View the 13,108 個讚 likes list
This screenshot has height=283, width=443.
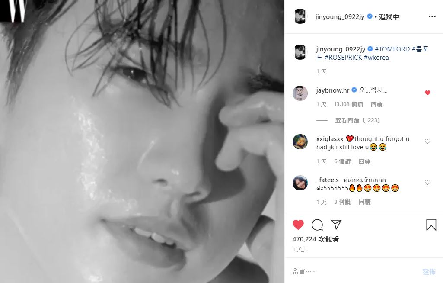(x=348, y=104)
